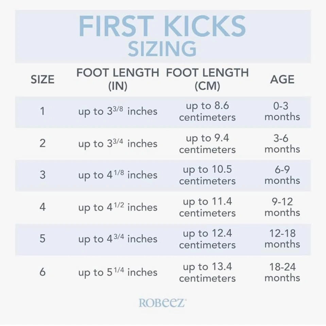This screenshot has width=326, height=326.
Task: Click the '12-18 months' age cell
Action: point(282,239)
